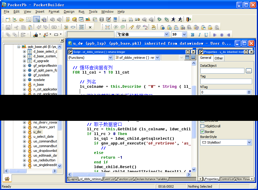This screenshot has height=190, width=258.
Task: Close the system tree pane X button
Action: pos(62,40)
